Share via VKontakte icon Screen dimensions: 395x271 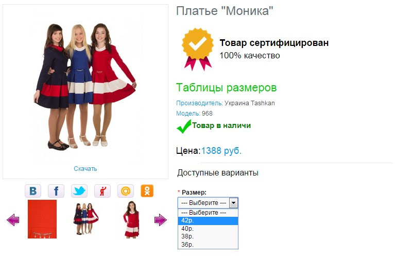tap(33, 191)
